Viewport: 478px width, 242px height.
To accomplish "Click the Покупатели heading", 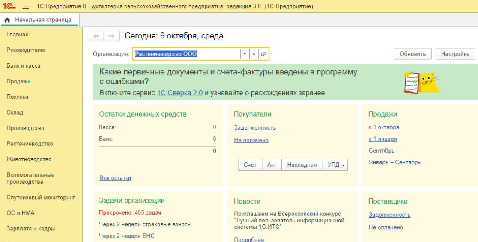I will [x=252, y=115].
